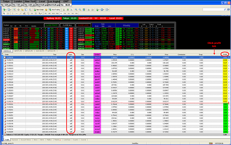Switch chart to the H4 timeframe

(x=65, y=13)
